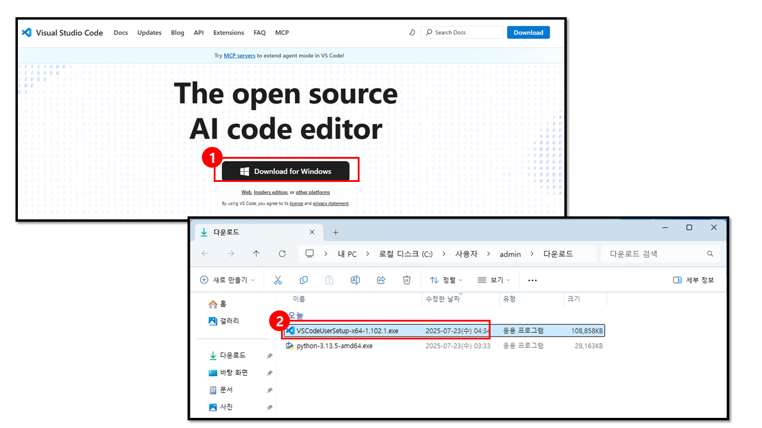
Task: Click the up-one-level arrow in Explorer
Action: click(256, 254)
